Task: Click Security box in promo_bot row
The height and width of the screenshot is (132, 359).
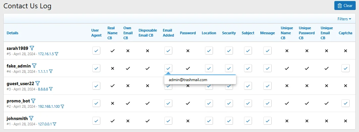Action: click(229, 103)
